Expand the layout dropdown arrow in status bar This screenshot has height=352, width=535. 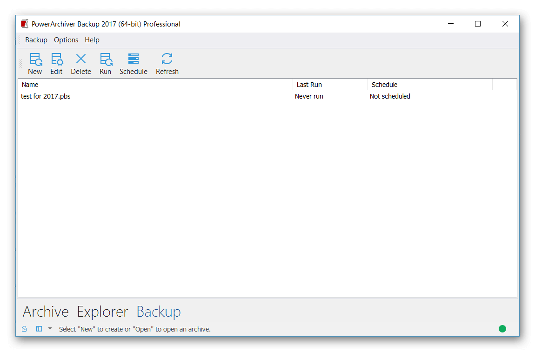click(50, 328)
